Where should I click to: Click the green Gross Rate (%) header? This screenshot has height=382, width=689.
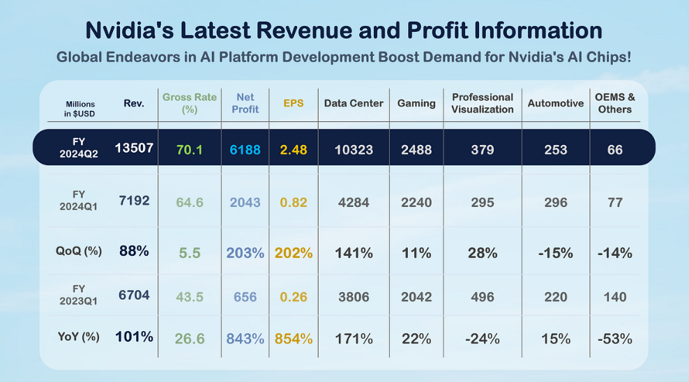(190, 103)
